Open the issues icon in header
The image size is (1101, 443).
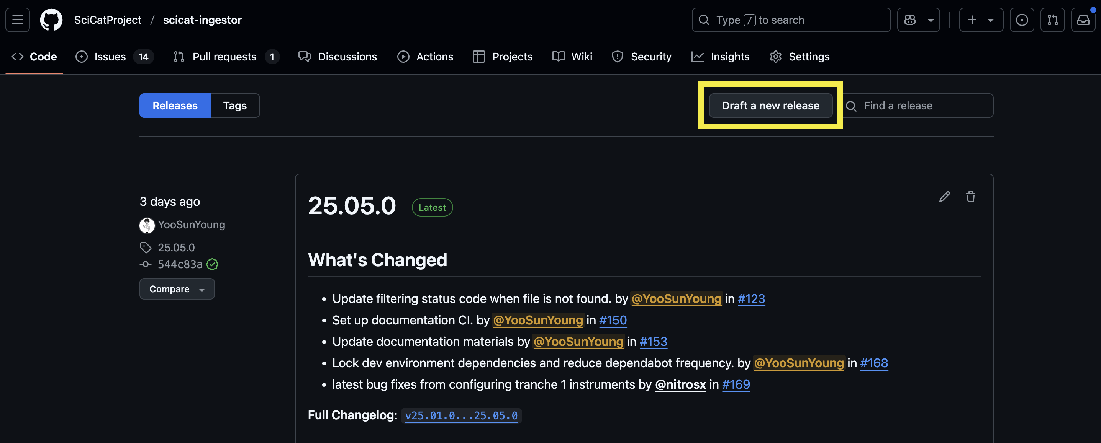pos(1021,20)
